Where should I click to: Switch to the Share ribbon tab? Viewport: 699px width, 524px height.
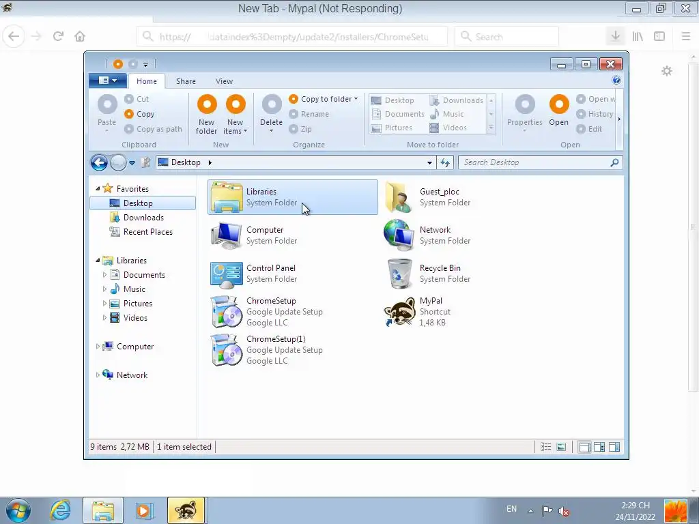pyautogui.click(x=186, y=81)
